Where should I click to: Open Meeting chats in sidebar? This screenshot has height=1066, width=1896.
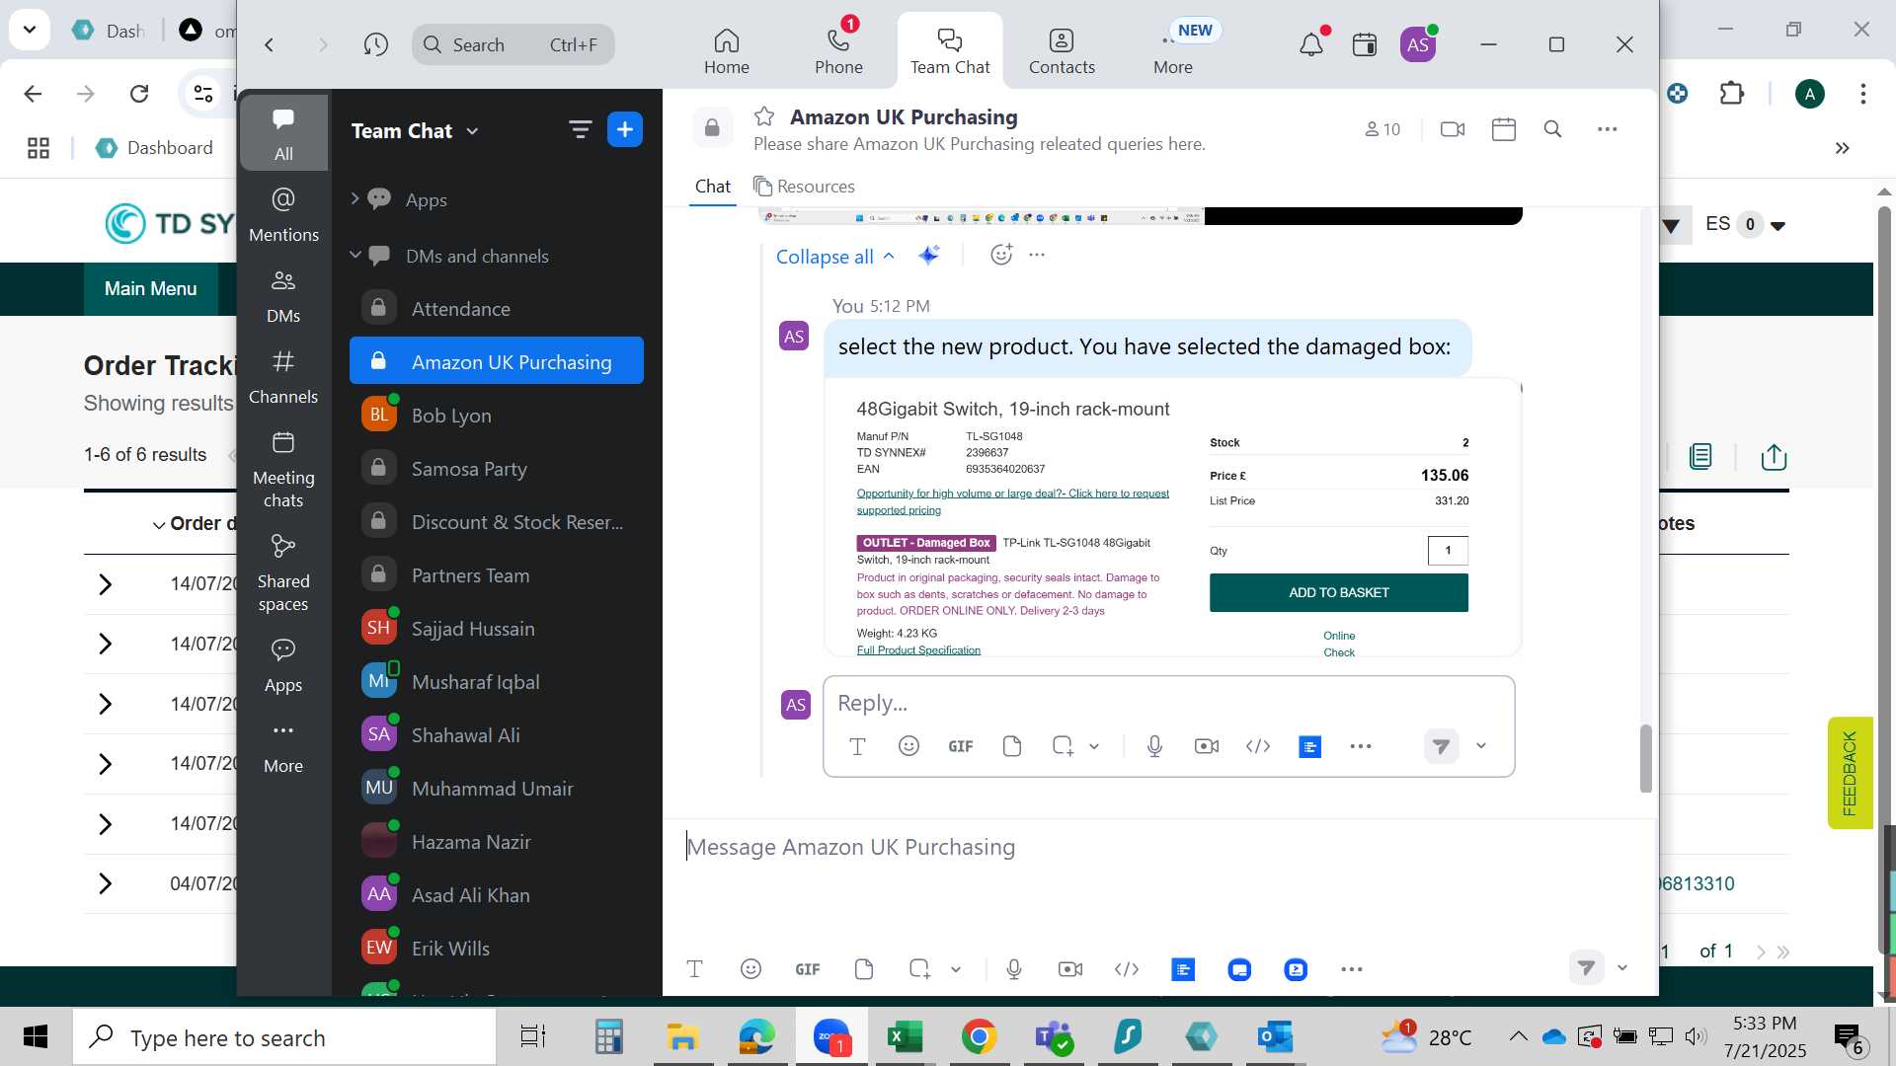coord(283,470)
